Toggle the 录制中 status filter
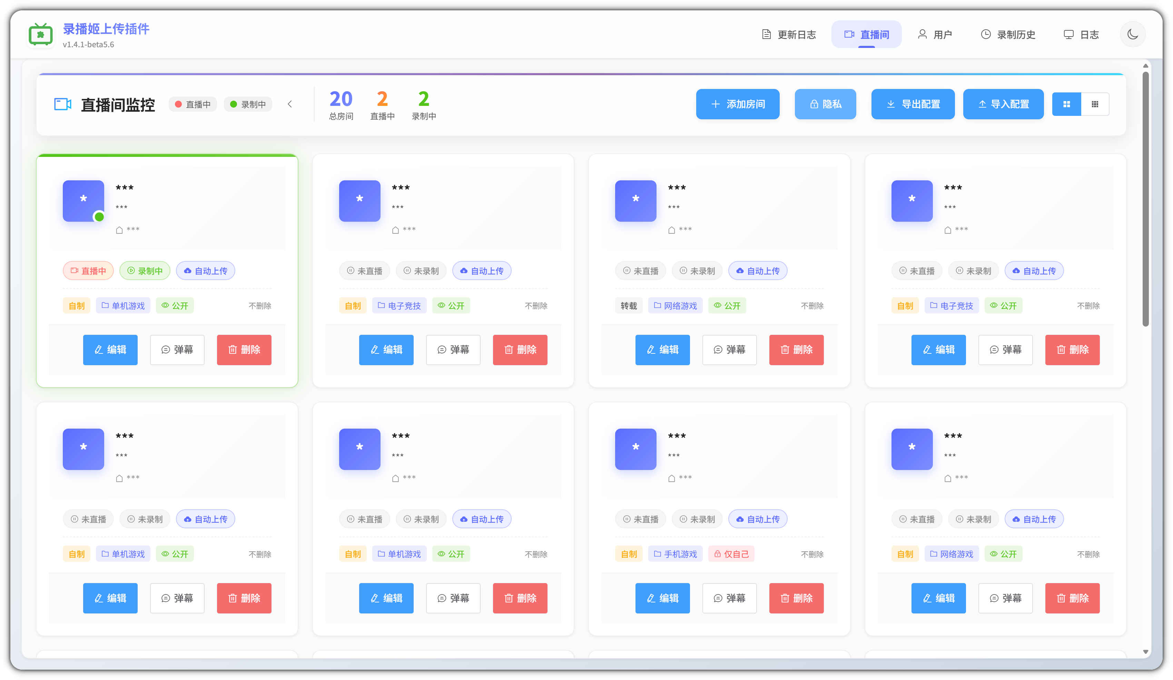Screen dimensions: 1173x680 coord(248,104)
